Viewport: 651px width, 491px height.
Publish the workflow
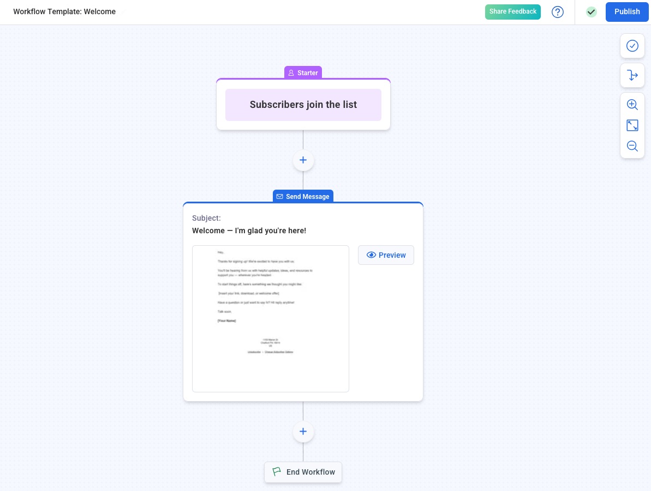tap(626, 11)
